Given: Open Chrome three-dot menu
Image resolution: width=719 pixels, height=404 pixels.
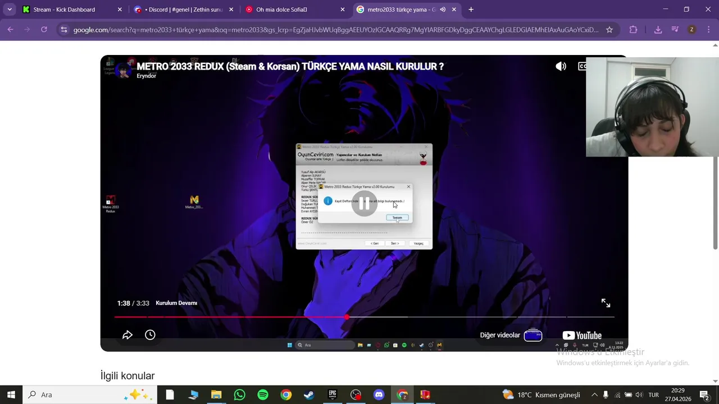Looking at the screenshot, I should [708, 30].
